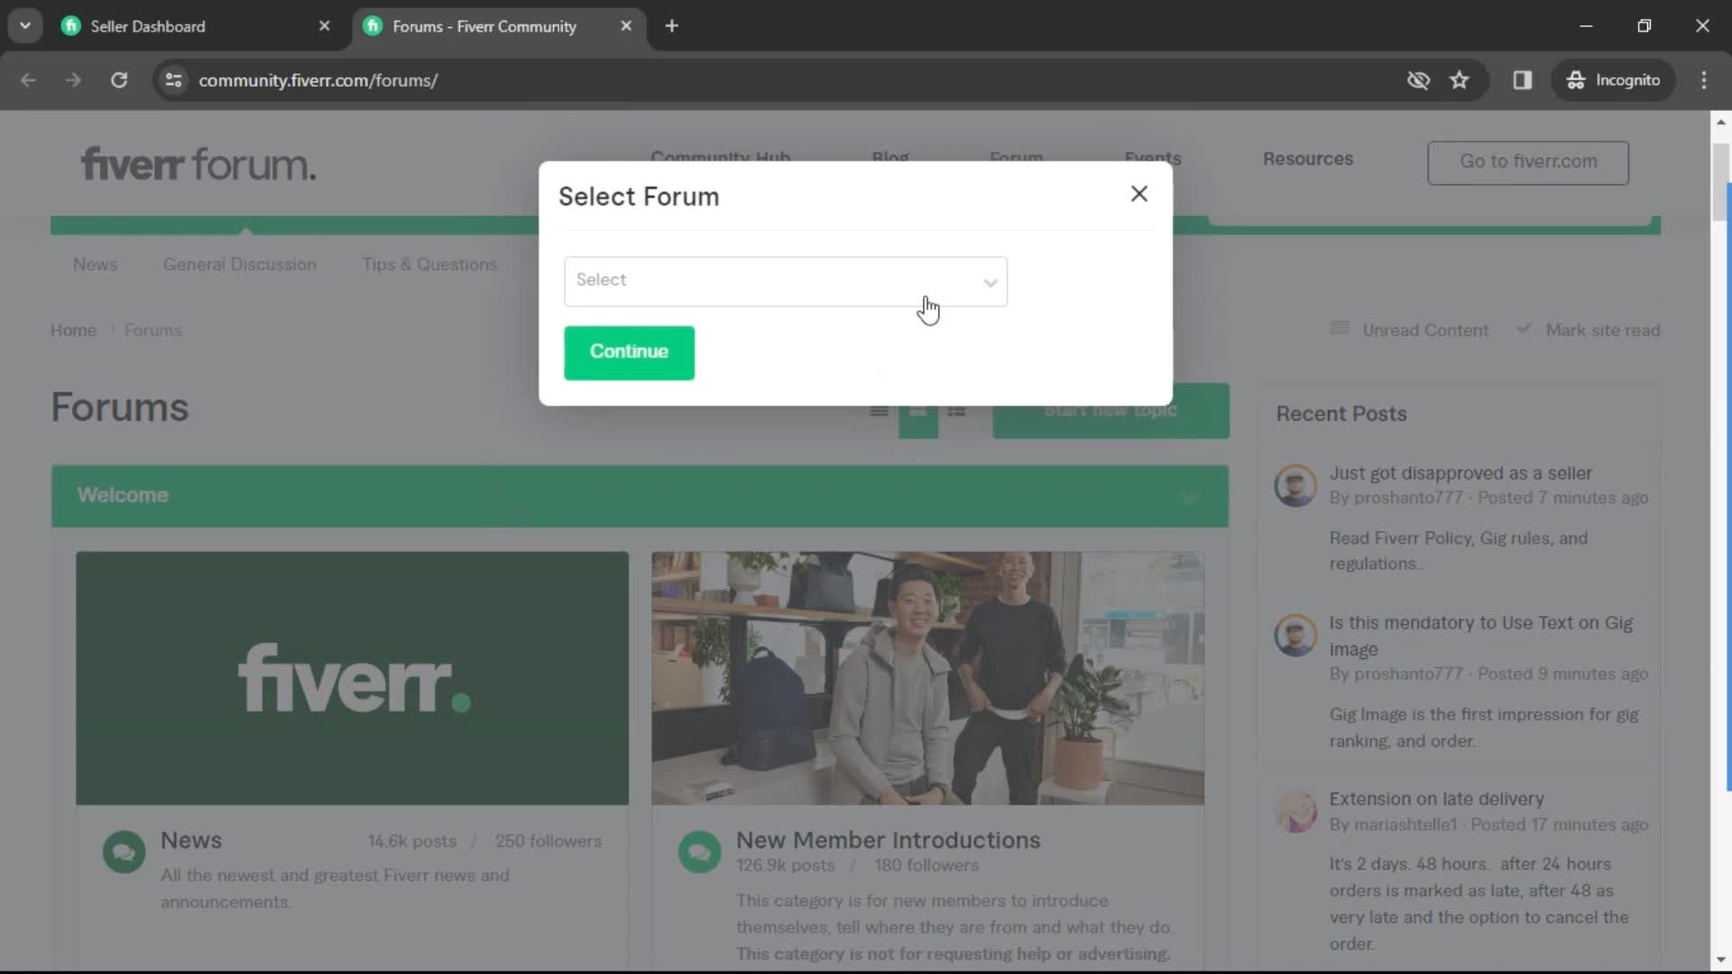1732x974 pixels.
Task: Click the green Continue button
Action: tap(629, 353)
